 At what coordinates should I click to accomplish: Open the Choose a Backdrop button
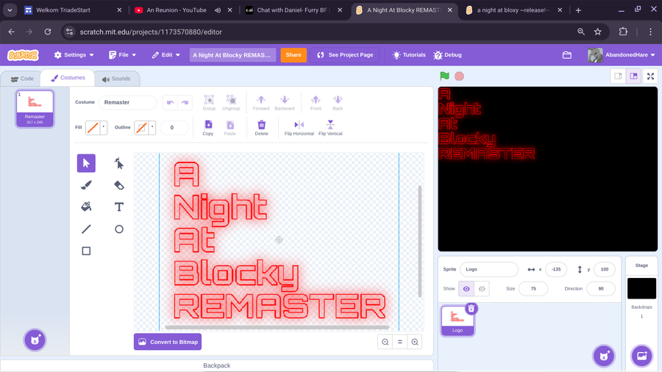[641, 356]
